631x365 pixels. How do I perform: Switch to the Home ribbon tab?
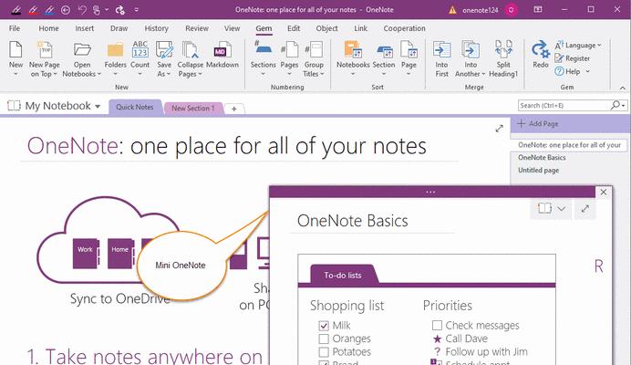[48, 28]
